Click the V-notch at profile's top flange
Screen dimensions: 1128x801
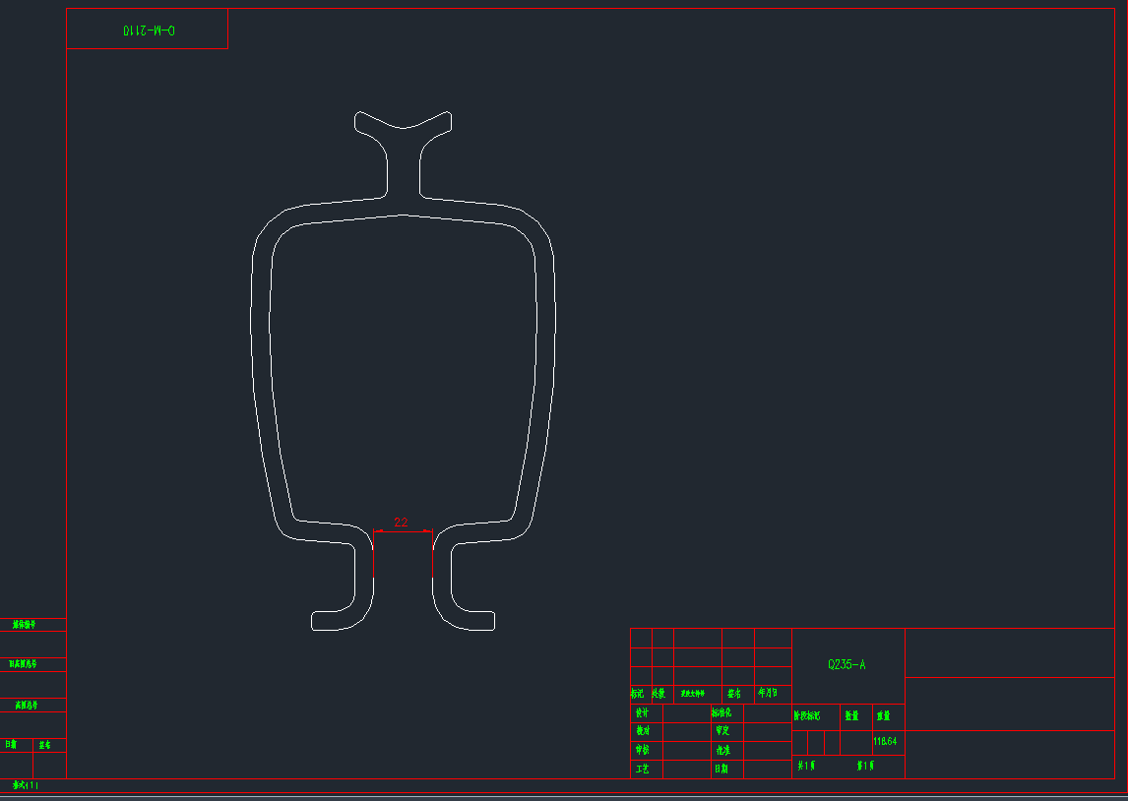tap(403, 127)
